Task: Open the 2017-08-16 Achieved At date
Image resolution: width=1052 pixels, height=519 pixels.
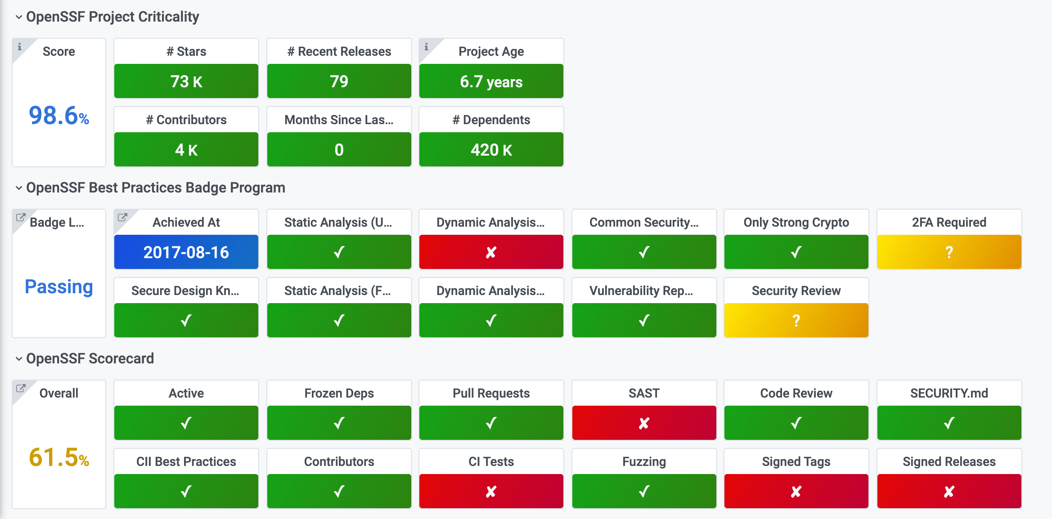Action: point(186,252)
